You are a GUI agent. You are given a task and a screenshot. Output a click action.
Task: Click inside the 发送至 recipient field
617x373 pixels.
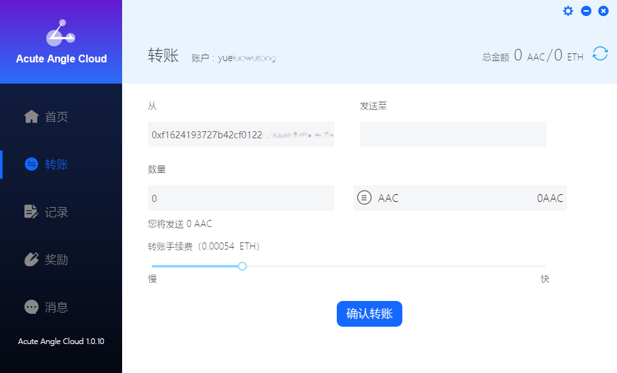click(x=452, y=134)
